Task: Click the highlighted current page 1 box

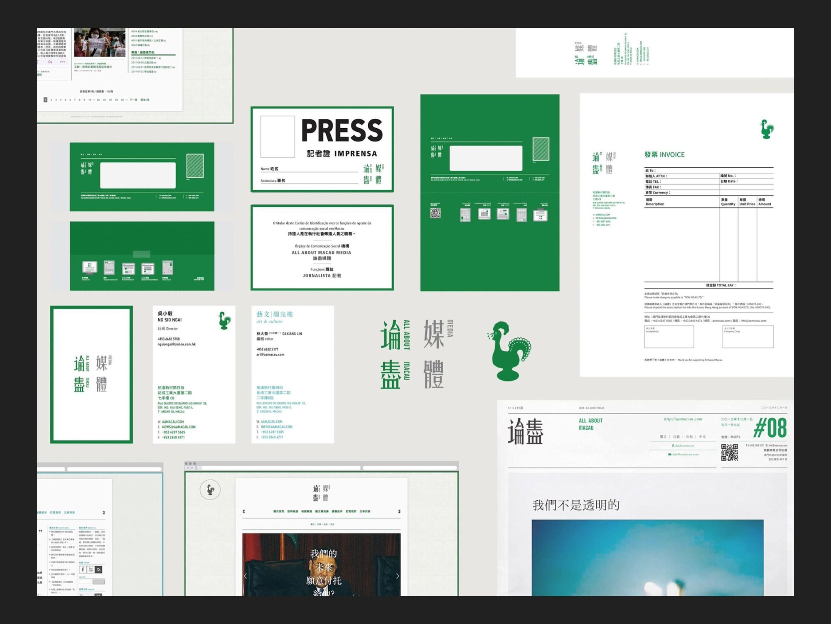Action: (45, 100)
